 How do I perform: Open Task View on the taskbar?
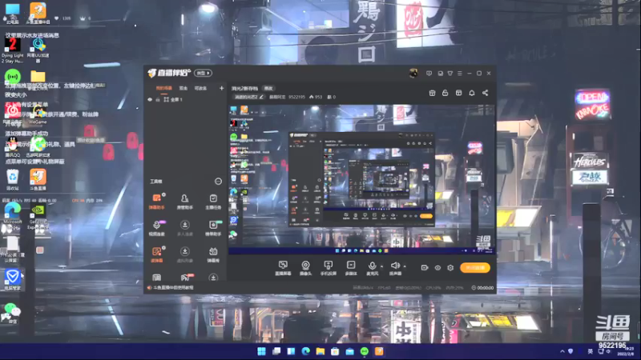[x=276, y=351]
